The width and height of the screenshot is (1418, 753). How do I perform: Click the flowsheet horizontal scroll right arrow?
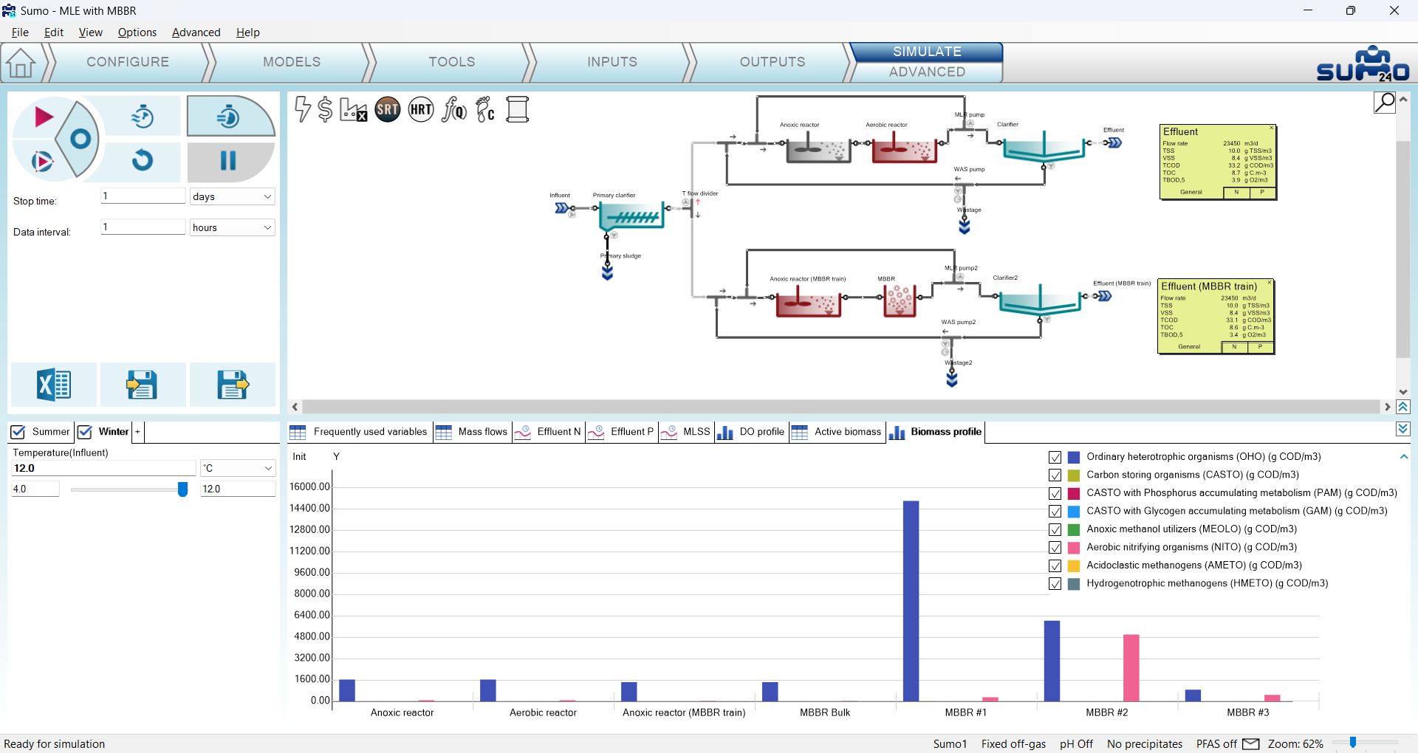(x=1387, y=407)
